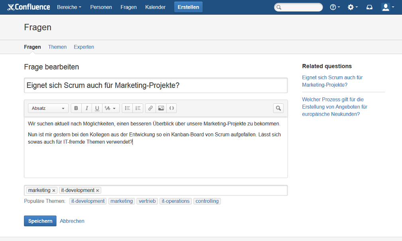Toggle bold formatting in editor toolbar
Screen dimensions: 402x241
(76, 108)
